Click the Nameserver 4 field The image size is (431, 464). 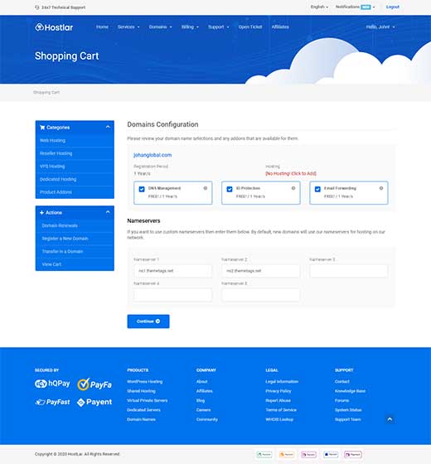pos(173,295)
